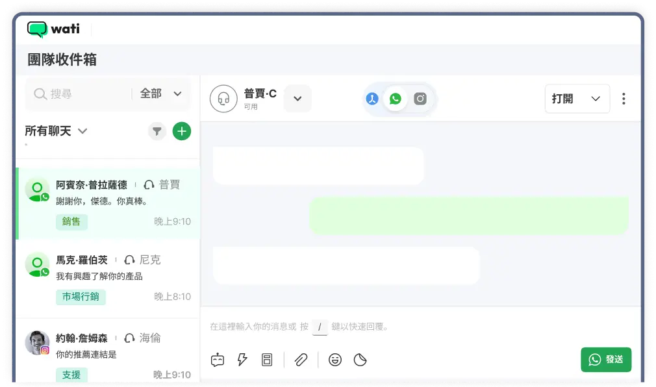
Task: Open the chat filter funnel icon
Action: point(157,131)
